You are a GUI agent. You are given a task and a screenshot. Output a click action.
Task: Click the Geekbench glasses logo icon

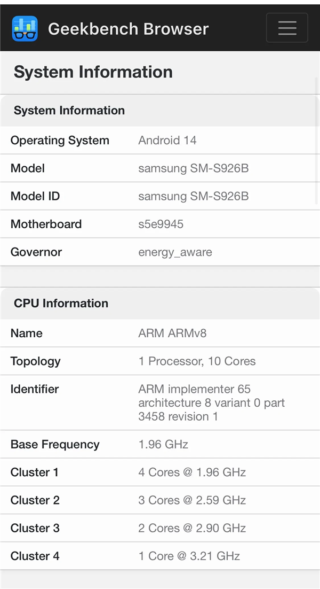pos(25,28)
